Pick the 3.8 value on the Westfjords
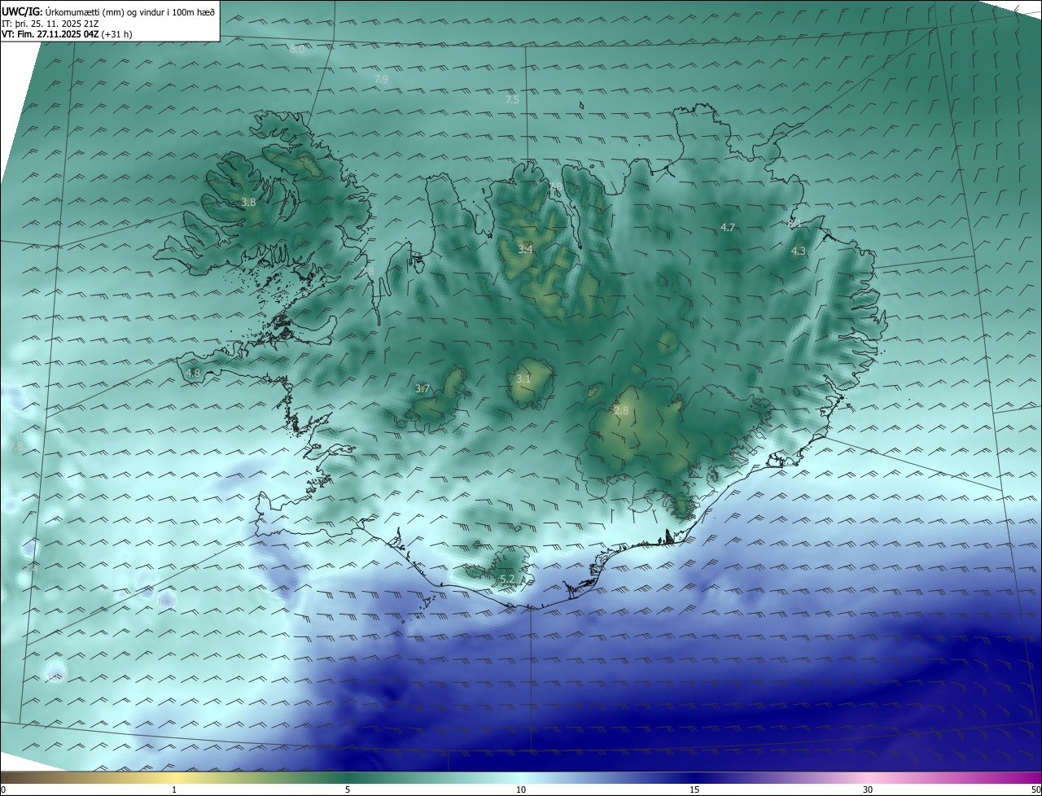The height and width of the screenshot is (796, 1042). click(x=249, y=201)
